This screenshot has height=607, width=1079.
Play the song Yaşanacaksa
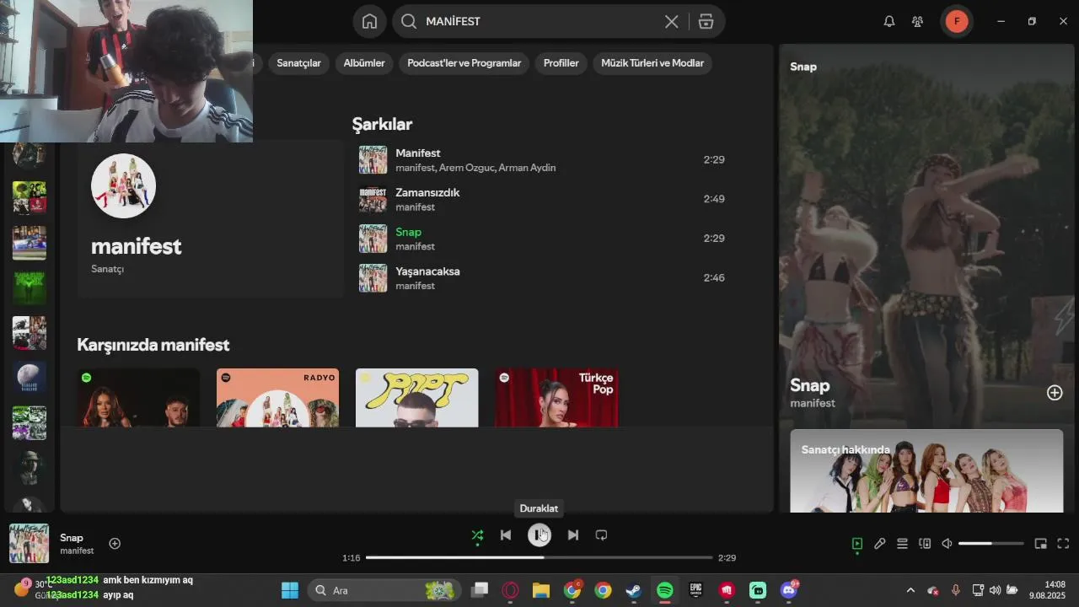point(541,278)
